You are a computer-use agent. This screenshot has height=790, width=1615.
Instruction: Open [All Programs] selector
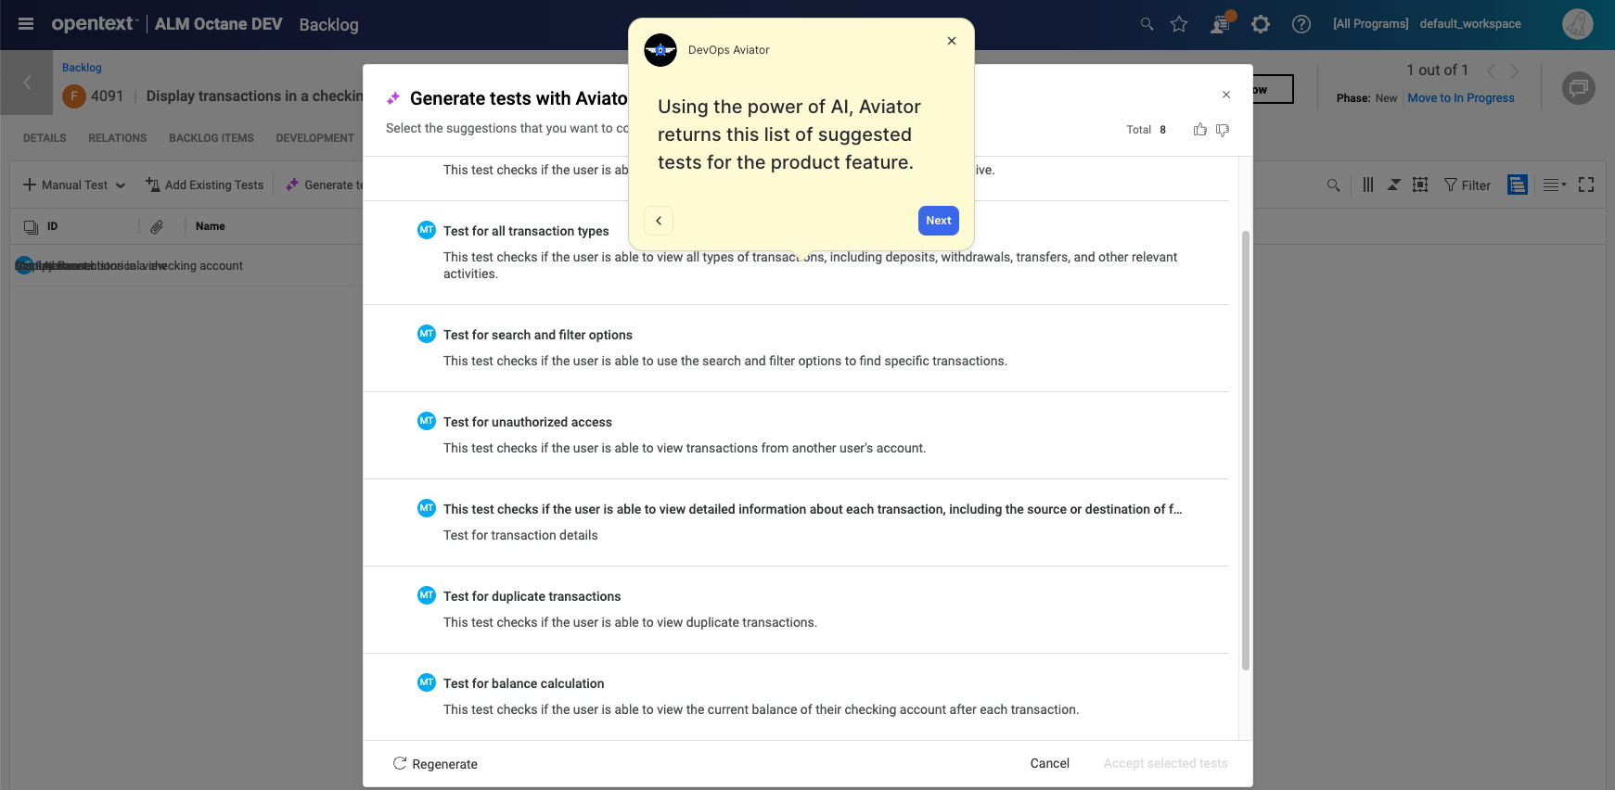[1371, 24]
